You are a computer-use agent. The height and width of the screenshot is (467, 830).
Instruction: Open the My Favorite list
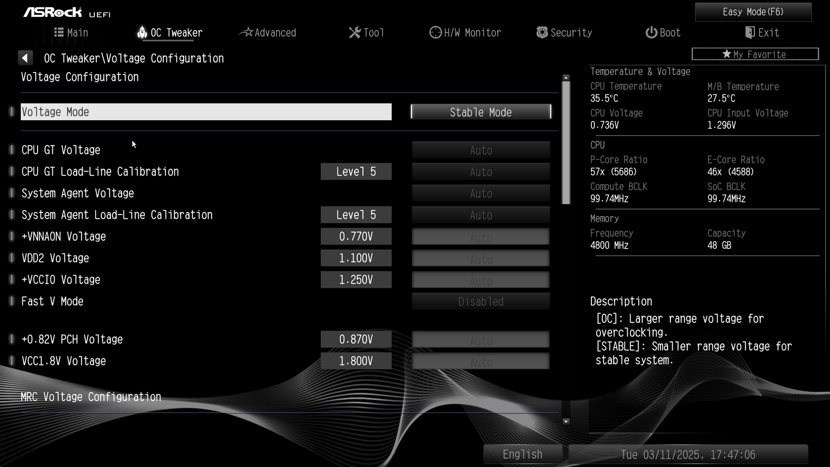coord(755,54)
